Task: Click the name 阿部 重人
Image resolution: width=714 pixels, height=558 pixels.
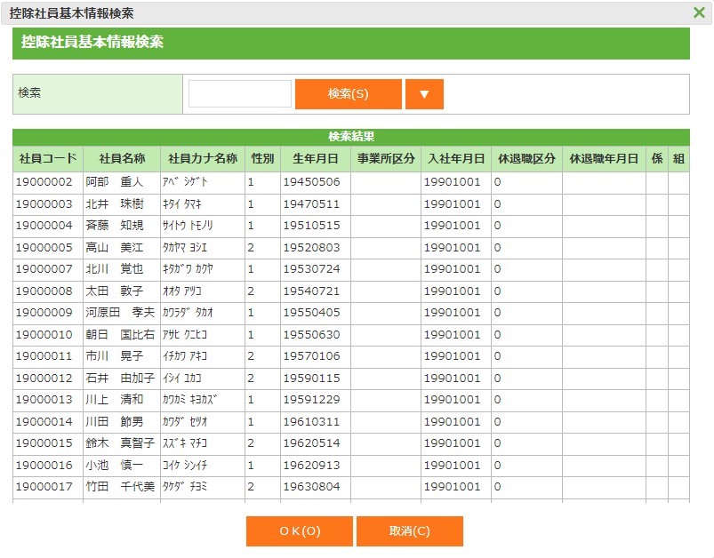Action: coord(115,182)
